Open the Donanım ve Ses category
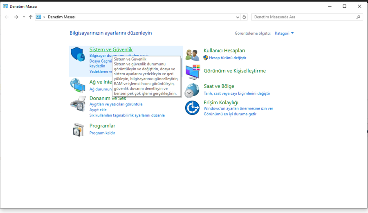The width and height of the screenshot is (368, 213). pos(108,98)
